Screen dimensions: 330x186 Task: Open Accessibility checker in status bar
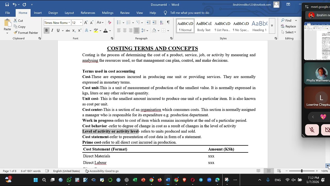coord(102,171)
